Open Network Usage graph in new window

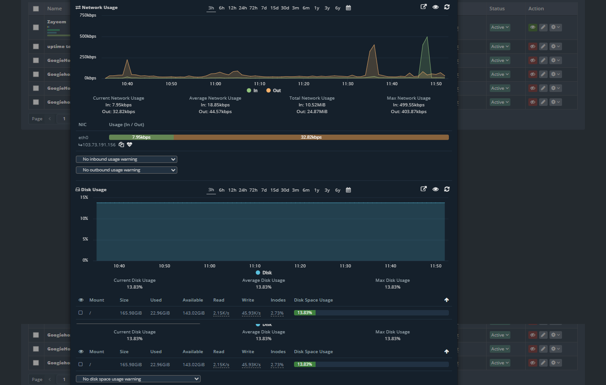click(x=423, y=7)
